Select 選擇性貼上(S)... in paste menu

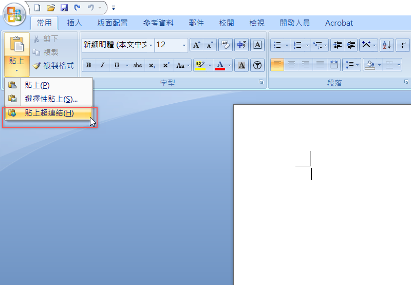pos(51,99)
